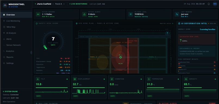Click the LIVE MONITORING status indicator
Image resolution: width=219 pixels, height=104 pixels.
78,4
